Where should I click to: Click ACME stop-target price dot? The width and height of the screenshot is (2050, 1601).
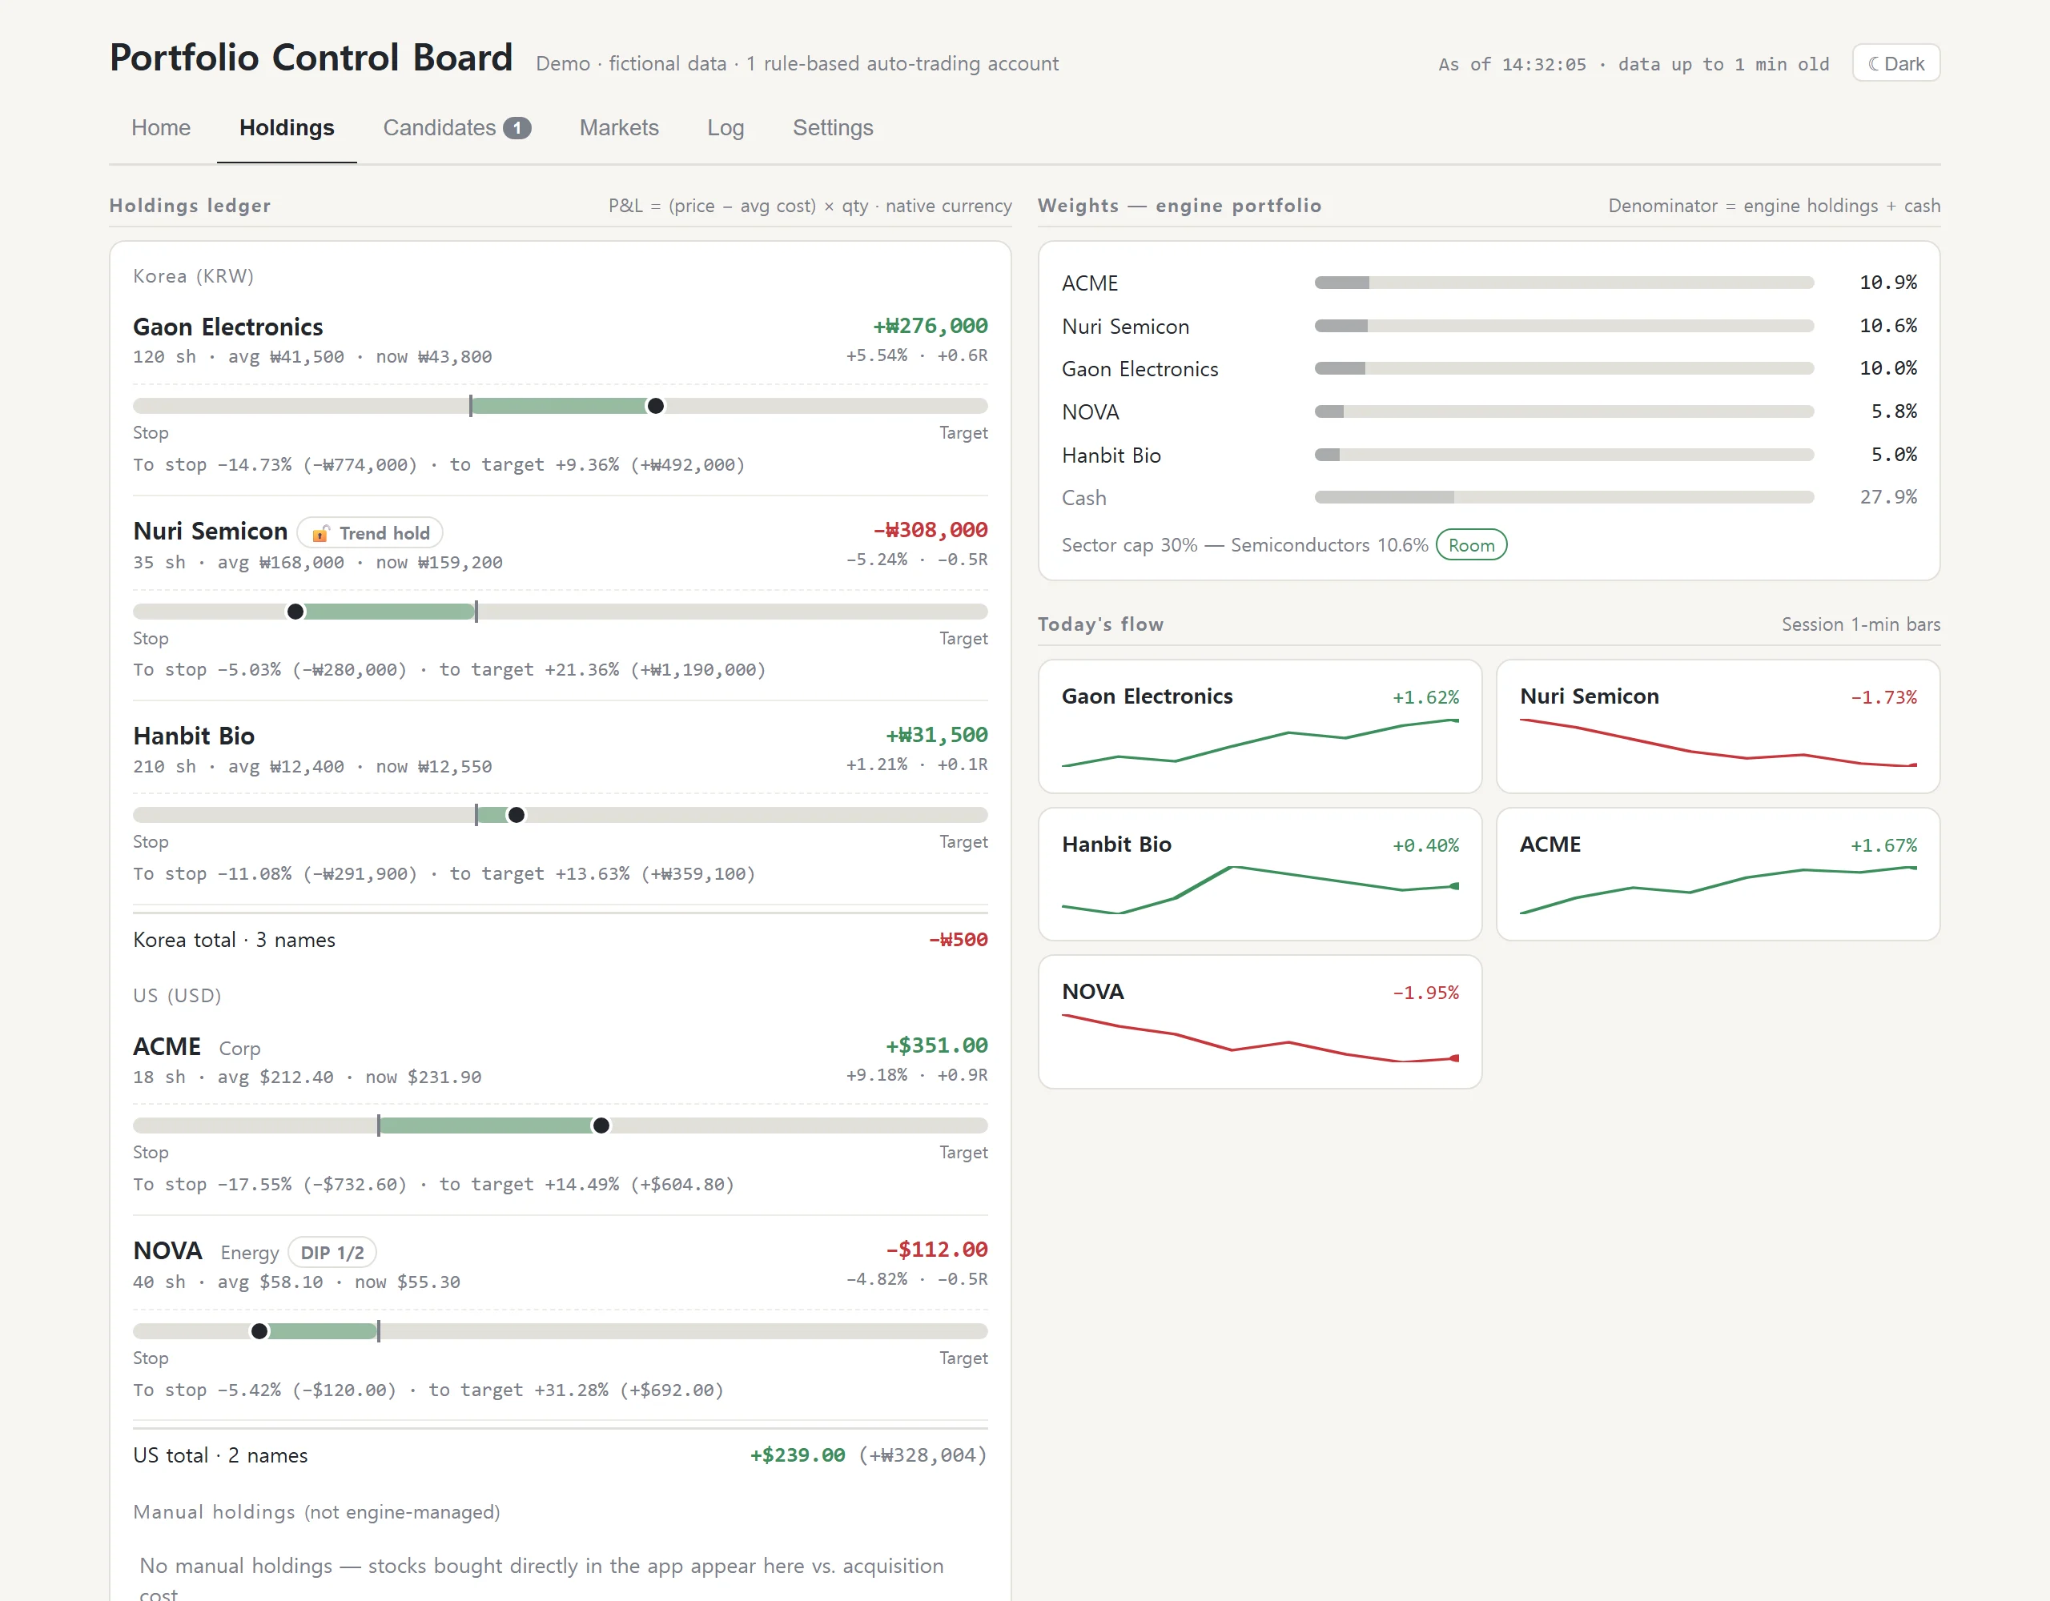click(x=601, y=1126)
